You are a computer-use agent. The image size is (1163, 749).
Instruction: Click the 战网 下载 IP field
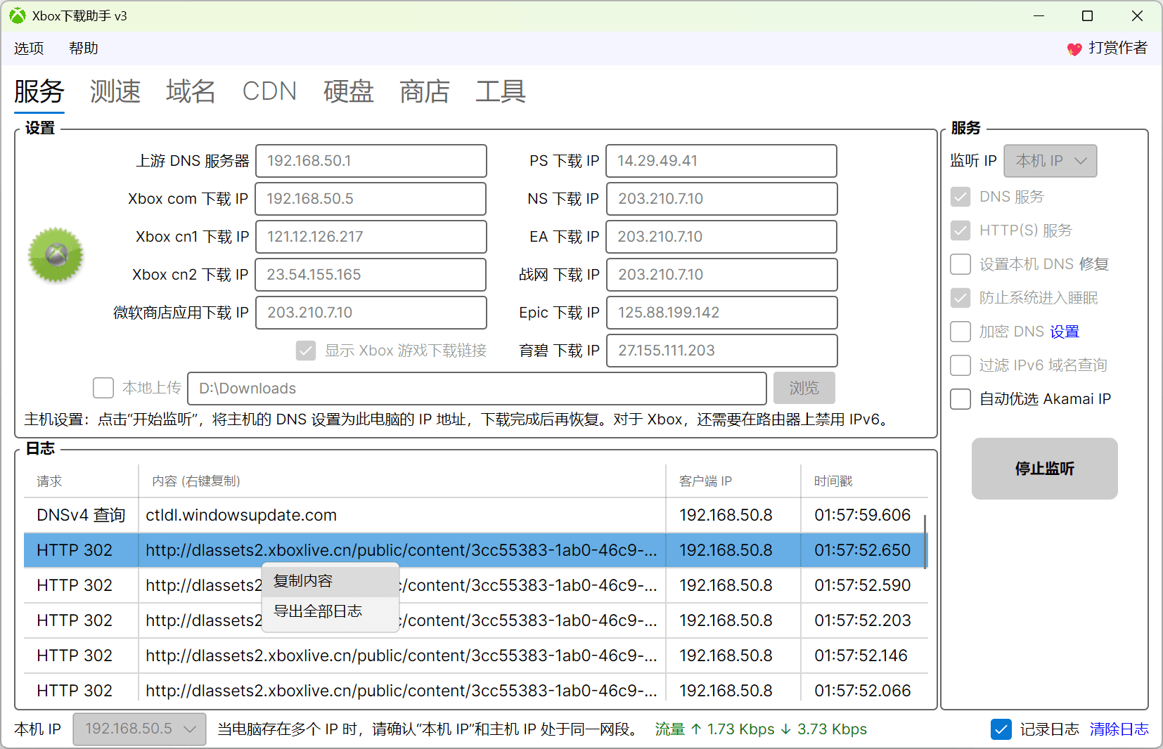click(x=721, y=275)
